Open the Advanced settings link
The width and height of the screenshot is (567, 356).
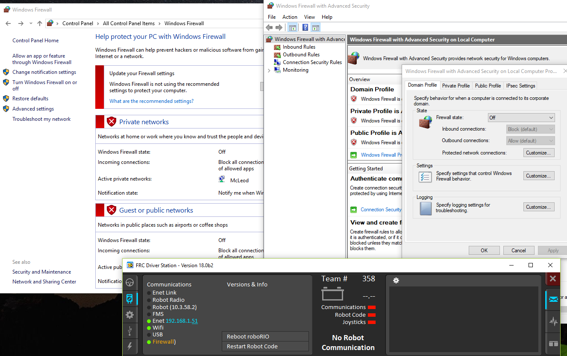tap(33, 109)
